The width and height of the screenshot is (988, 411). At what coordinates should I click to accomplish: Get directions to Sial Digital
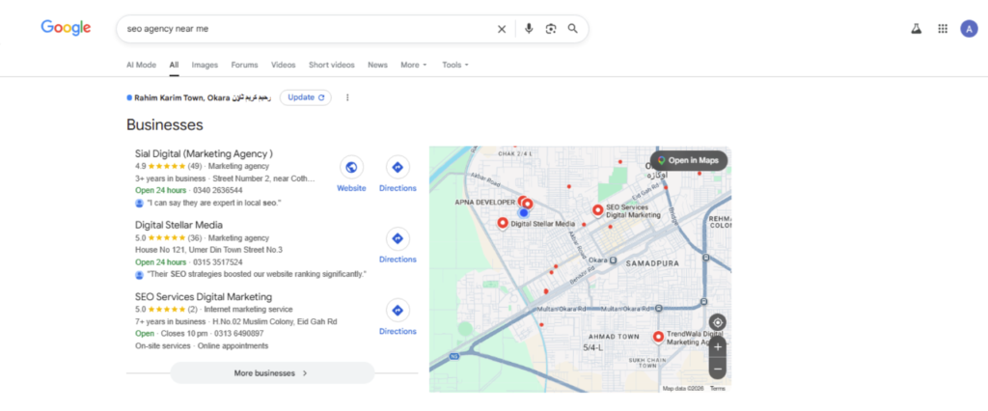click(398, 167)
